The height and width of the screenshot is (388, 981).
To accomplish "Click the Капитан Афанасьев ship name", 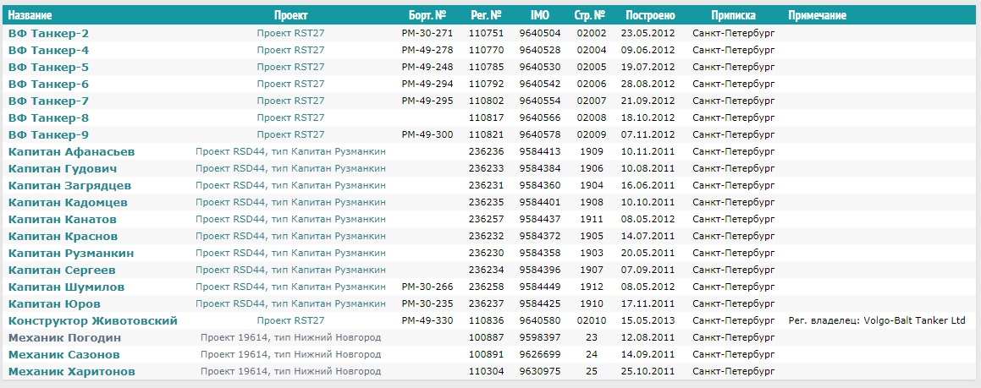I will (x=71, y=152).
